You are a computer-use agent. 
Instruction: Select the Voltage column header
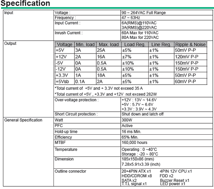pos(65,44)
